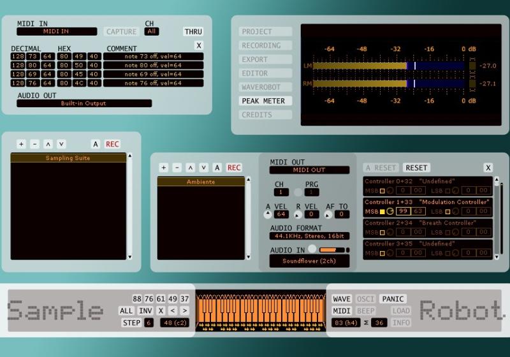
Task: Click the plus icon above Sampling Suite list
Action: click(21, 144)
